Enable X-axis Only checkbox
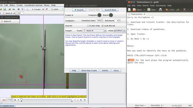Image resolution: width=193 pixels, height=108 pixels. click(x=88, y=26)
